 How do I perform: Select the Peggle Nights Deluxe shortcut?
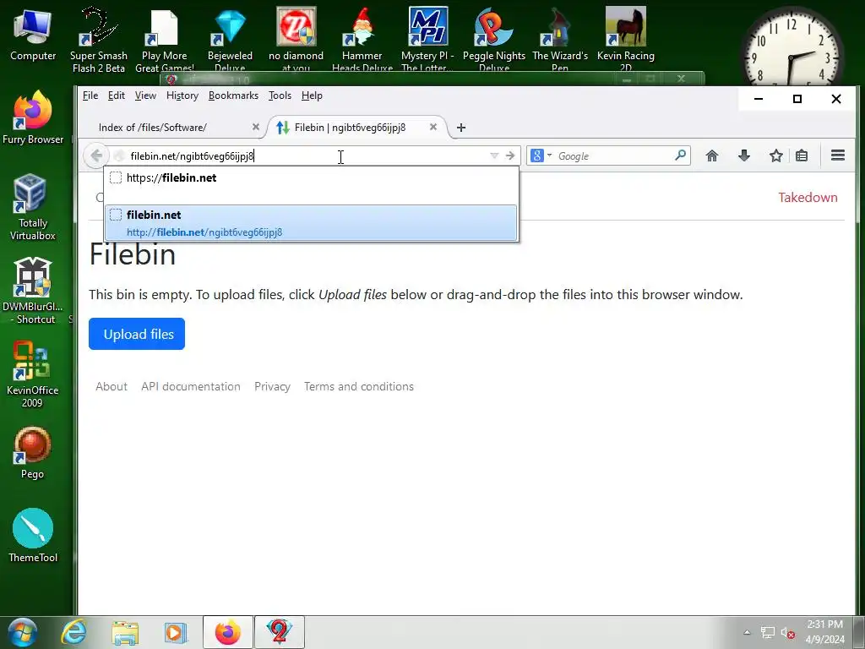coord(493,39)
